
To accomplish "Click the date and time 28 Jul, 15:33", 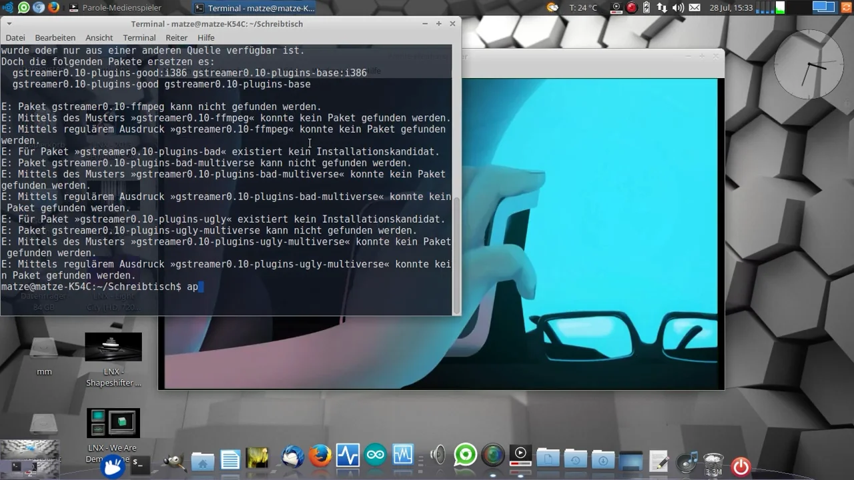I will tap(731, 8).
